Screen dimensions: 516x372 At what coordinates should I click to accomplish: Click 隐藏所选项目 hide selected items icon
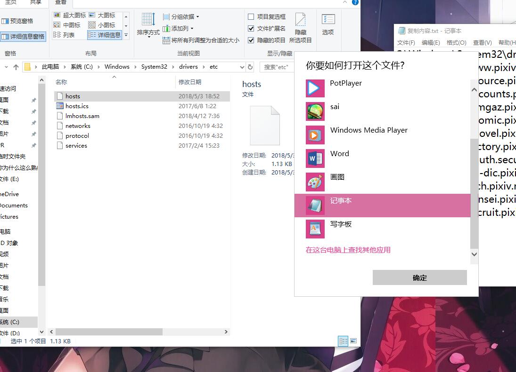click(x=300, y=20)
